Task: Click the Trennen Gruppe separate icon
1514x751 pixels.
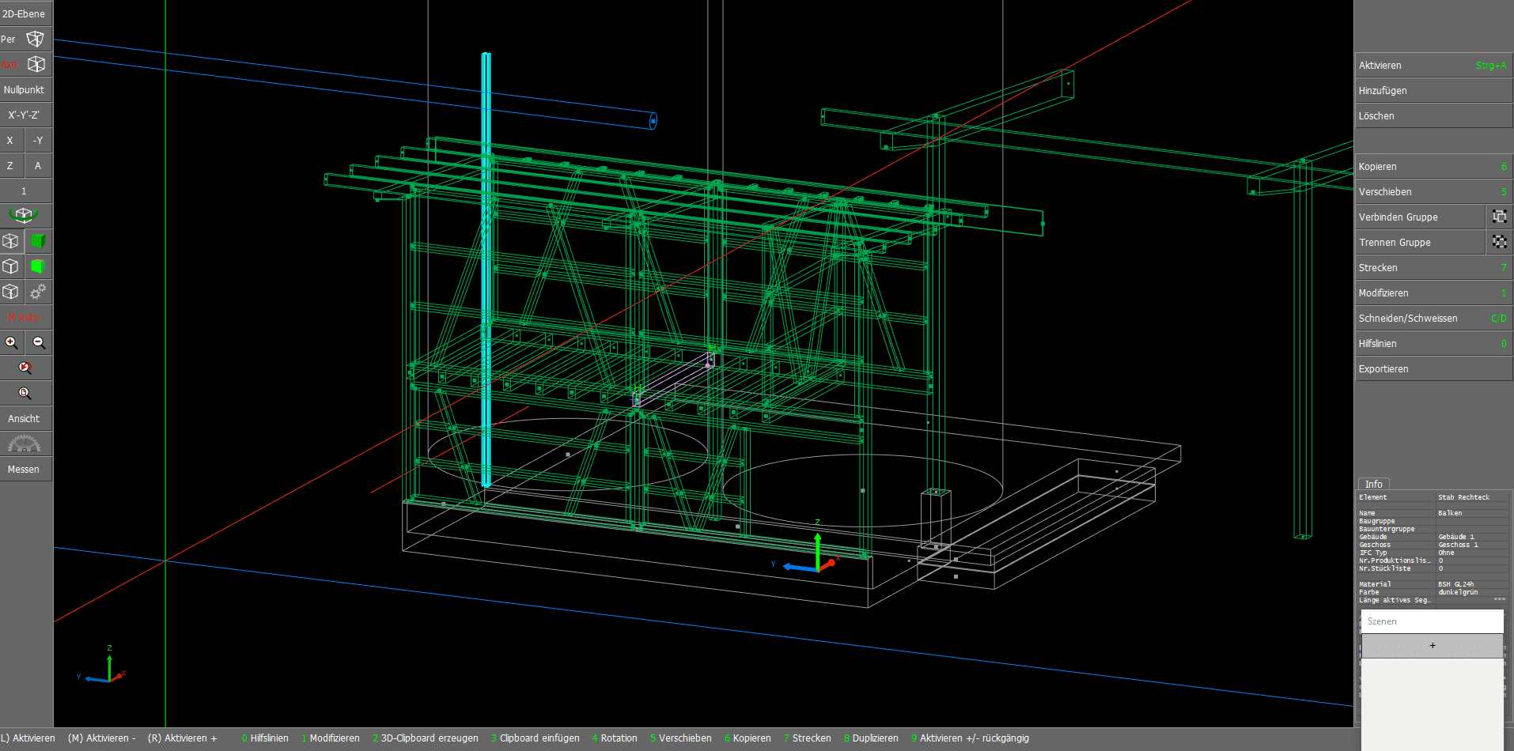Action: coord(1499,242)
